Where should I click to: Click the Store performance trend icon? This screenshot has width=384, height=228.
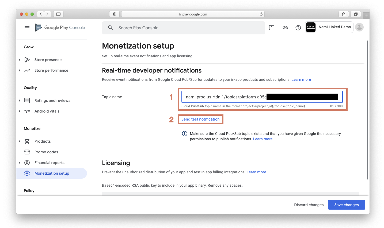[27, 70]
